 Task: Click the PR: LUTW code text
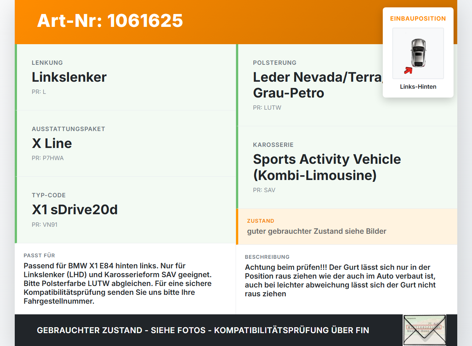[x=267, y=108]
